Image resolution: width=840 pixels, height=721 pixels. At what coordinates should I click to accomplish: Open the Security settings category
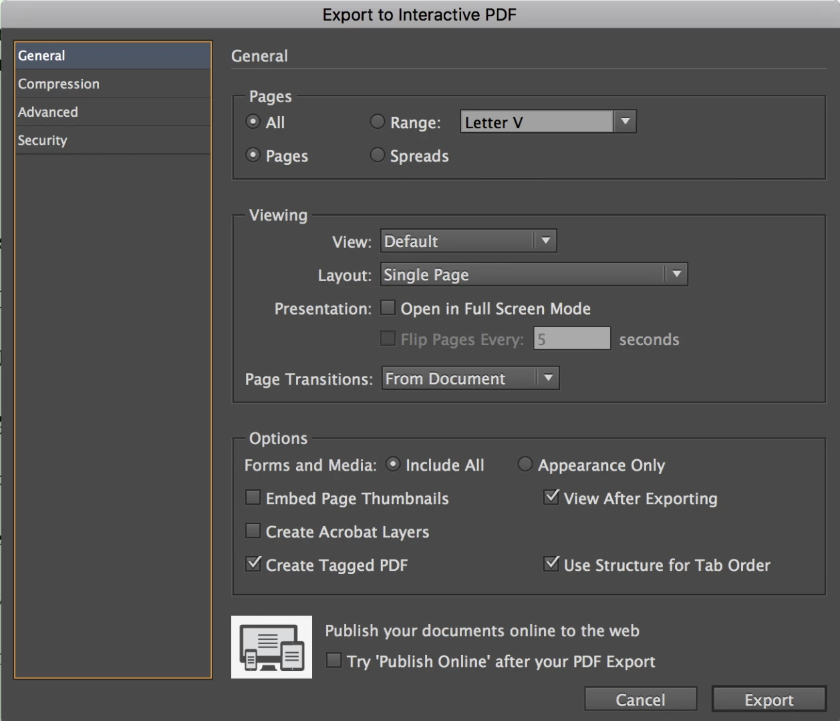113,140
